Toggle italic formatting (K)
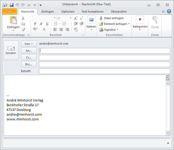174x150 pixels. 41,24
